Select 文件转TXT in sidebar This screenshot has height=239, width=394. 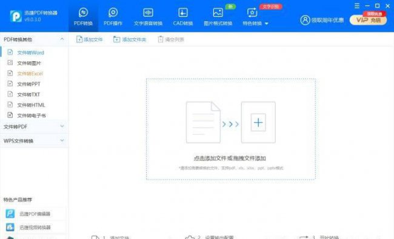[35, 94]
